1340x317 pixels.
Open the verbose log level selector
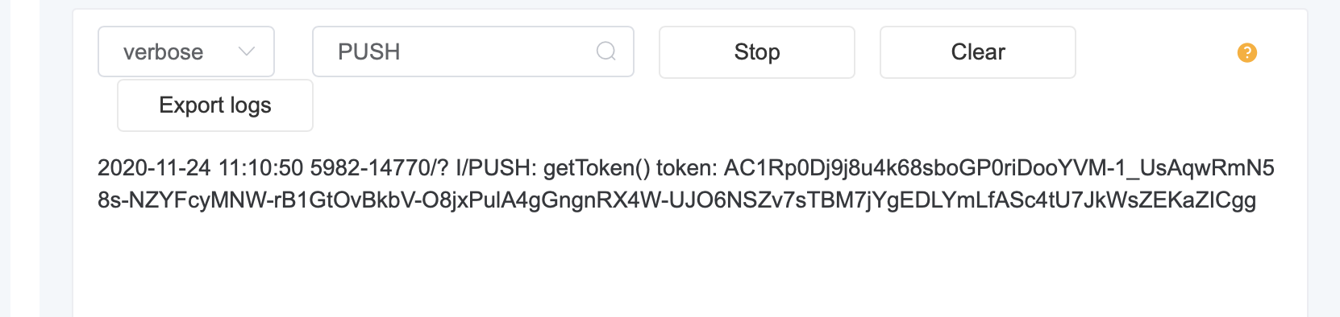pos(186,52)
